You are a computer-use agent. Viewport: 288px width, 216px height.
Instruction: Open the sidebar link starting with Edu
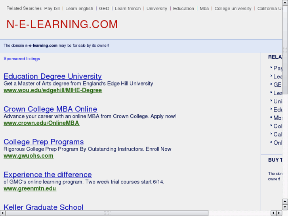(278, 109)
